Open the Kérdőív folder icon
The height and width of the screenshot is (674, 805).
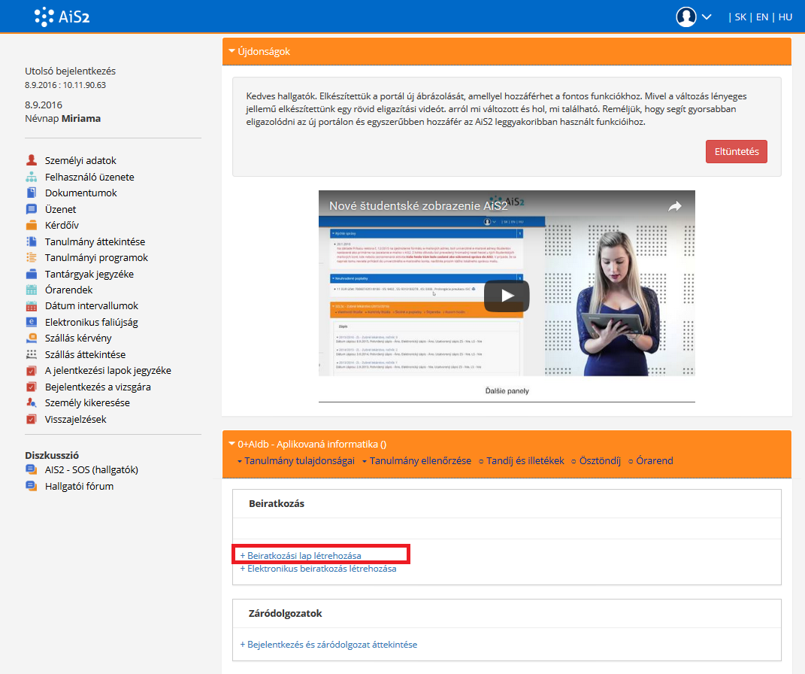(31, 225)
